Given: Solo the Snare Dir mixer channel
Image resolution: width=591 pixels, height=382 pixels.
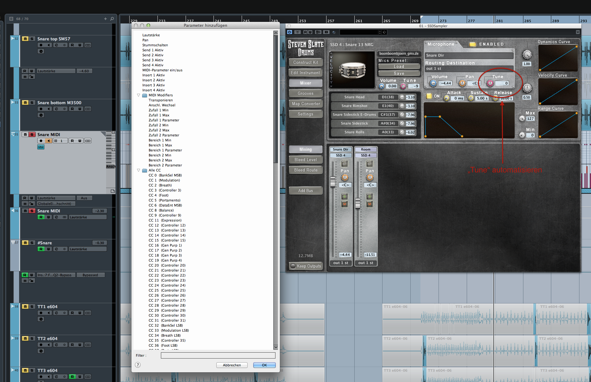Looking at the screenshot, I should (x=345, y=196).
